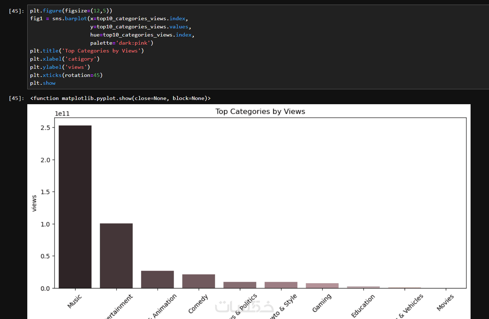The width and height of the screenshot is (489, 319).
Task: Click the 1e11 scale label above the y-axis
Action: 62,114
